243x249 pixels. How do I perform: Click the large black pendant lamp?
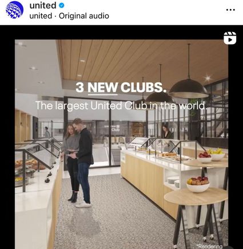click(189, 88)
